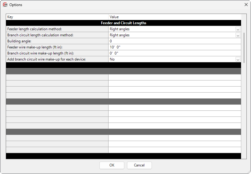
Task: Open the Add branch circuit wire make-up dropdown
Action: pyautogui.click(x=238, y=59)
